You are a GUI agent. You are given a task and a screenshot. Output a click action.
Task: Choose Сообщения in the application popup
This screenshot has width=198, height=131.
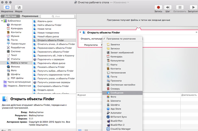[x=122, y=93]
